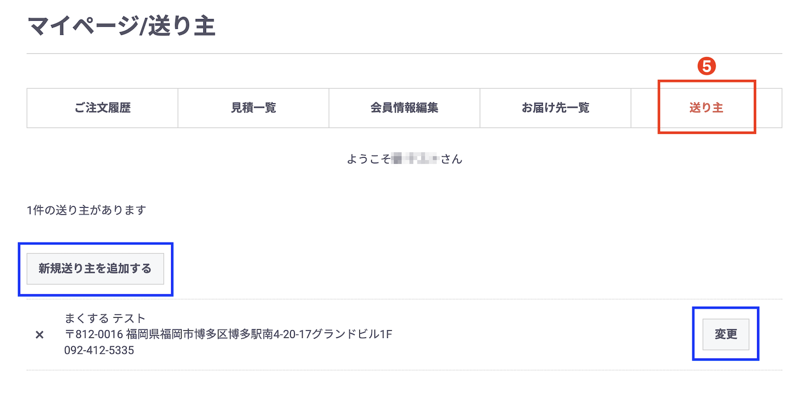Open the highlighted 送り主 tab
The image size is (799, 401).
pyautogui.click(x=706, y=108)
